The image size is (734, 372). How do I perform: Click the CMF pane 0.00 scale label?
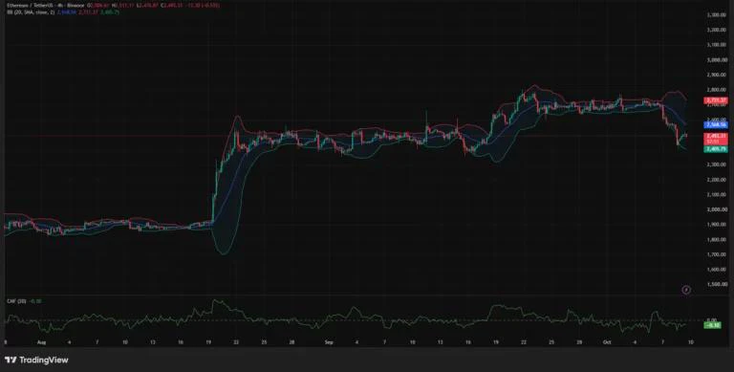pos(712,321)
